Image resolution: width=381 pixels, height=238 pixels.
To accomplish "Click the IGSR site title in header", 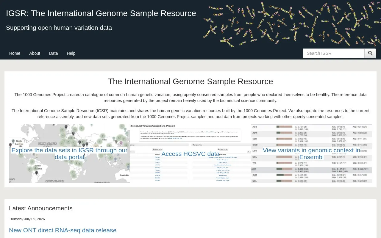I will pyautogui.click(x=101, y=13).
